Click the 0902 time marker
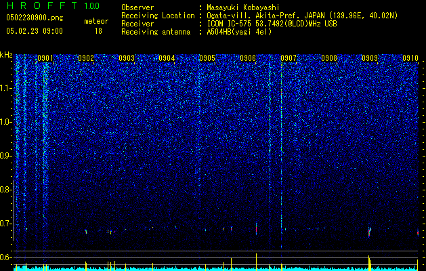 tap(86, 58)
